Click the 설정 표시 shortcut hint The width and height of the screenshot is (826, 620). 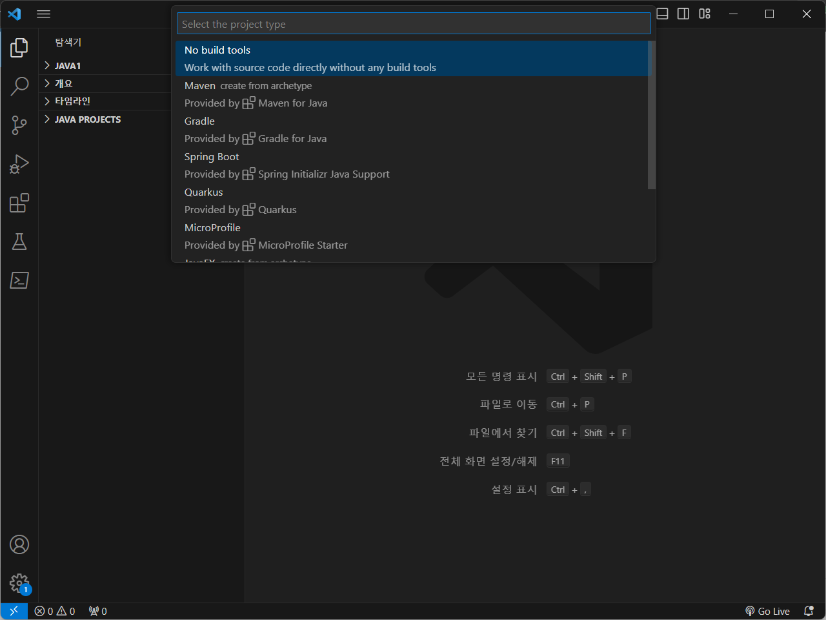click(514, 490)
